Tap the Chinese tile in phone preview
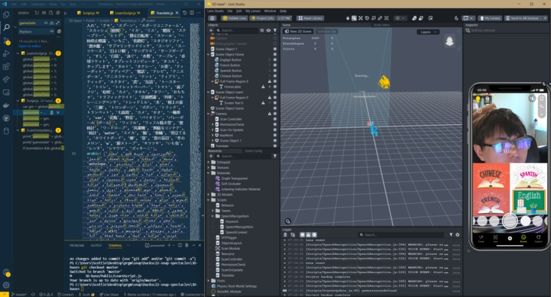Image resolution: width=551 pixels, height=297 pixels. click(x=491, y=176)
